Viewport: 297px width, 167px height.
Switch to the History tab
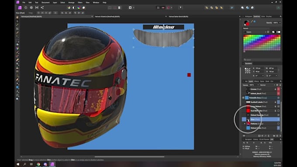pos(256,140)
